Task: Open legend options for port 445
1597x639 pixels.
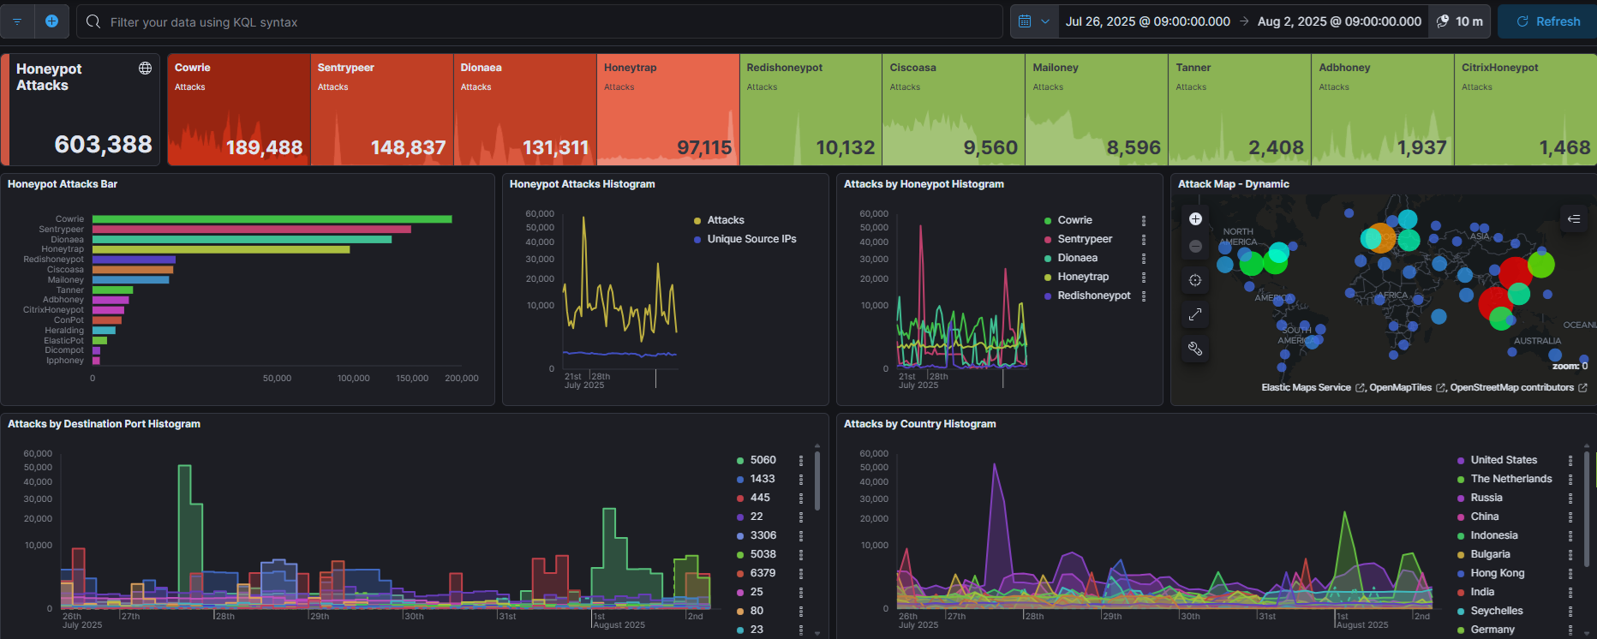Action: point(801,498)
